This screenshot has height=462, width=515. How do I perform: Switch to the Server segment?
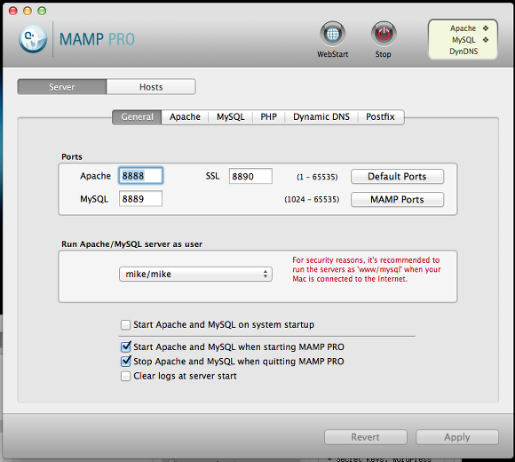pos(62,87)
